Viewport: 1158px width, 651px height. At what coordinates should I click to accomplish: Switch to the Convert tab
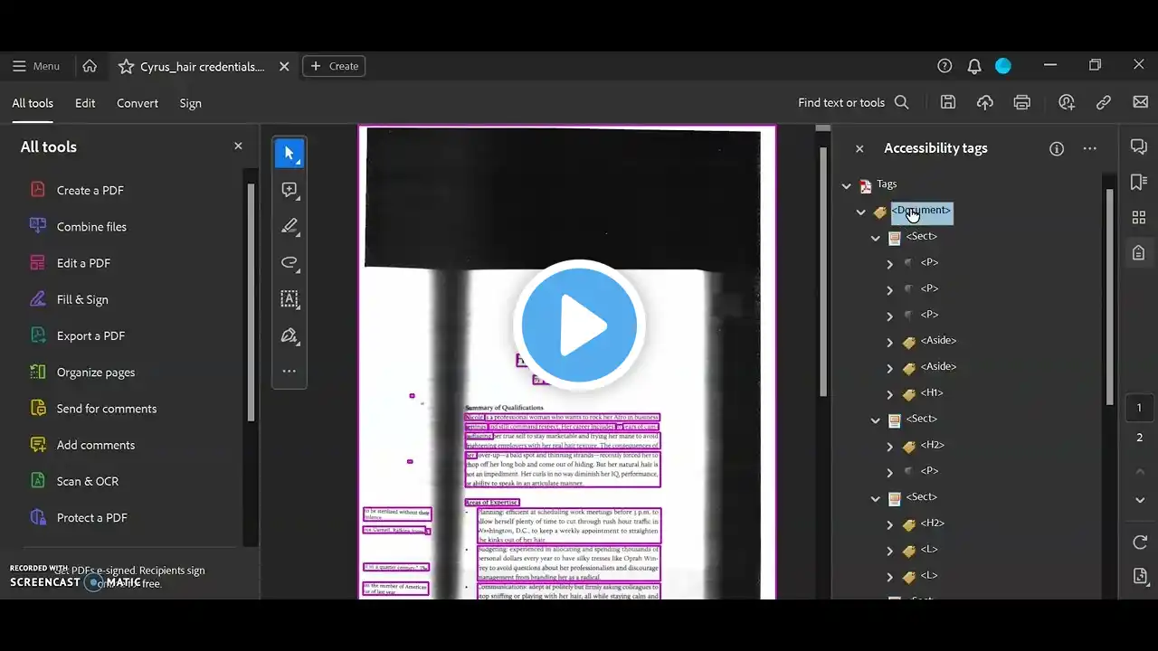pyautogui.click(x=138, y=103)
